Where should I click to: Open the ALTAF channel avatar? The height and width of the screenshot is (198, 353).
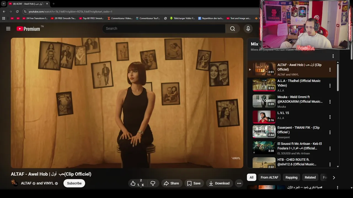[x=15, y=183]
